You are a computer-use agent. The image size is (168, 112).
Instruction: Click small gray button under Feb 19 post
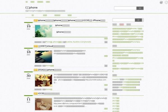(x=106, y=42)
